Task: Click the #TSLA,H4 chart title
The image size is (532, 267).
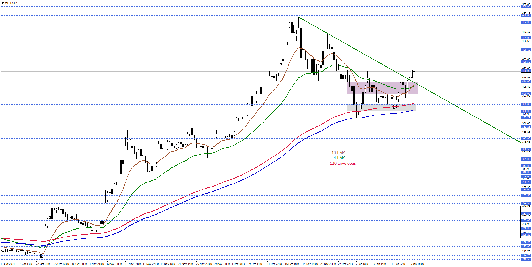Action: click(x=11, y=3)
